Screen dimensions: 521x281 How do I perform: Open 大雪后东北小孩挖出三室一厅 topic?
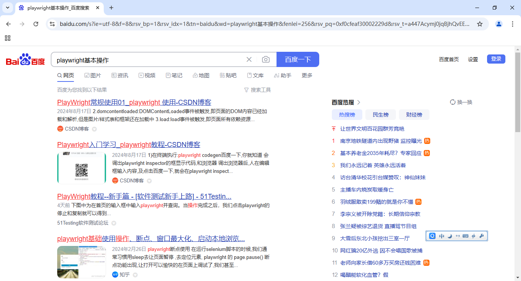click(x=375, y=238)
